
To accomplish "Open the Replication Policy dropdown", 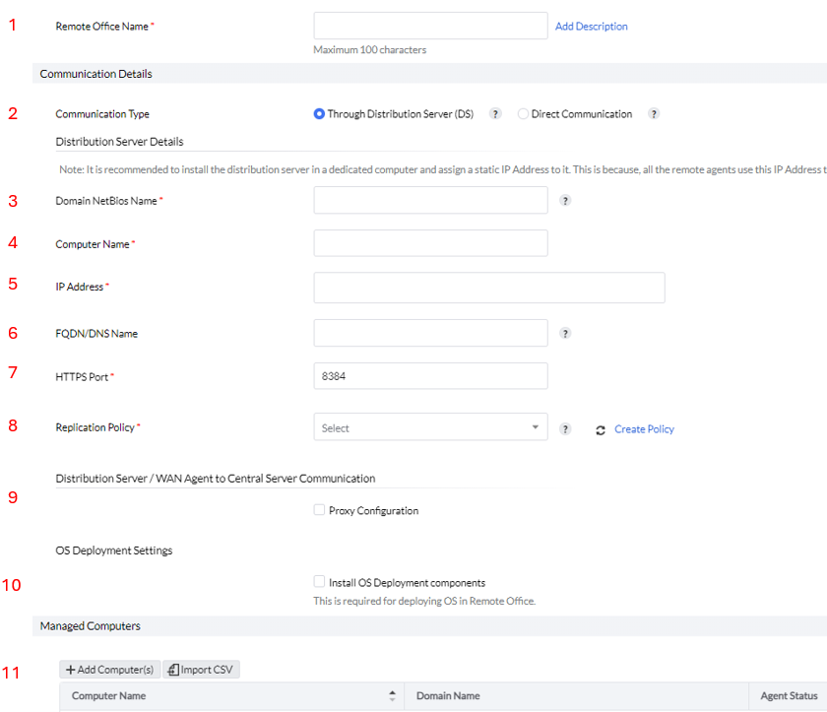I will 430,427.
